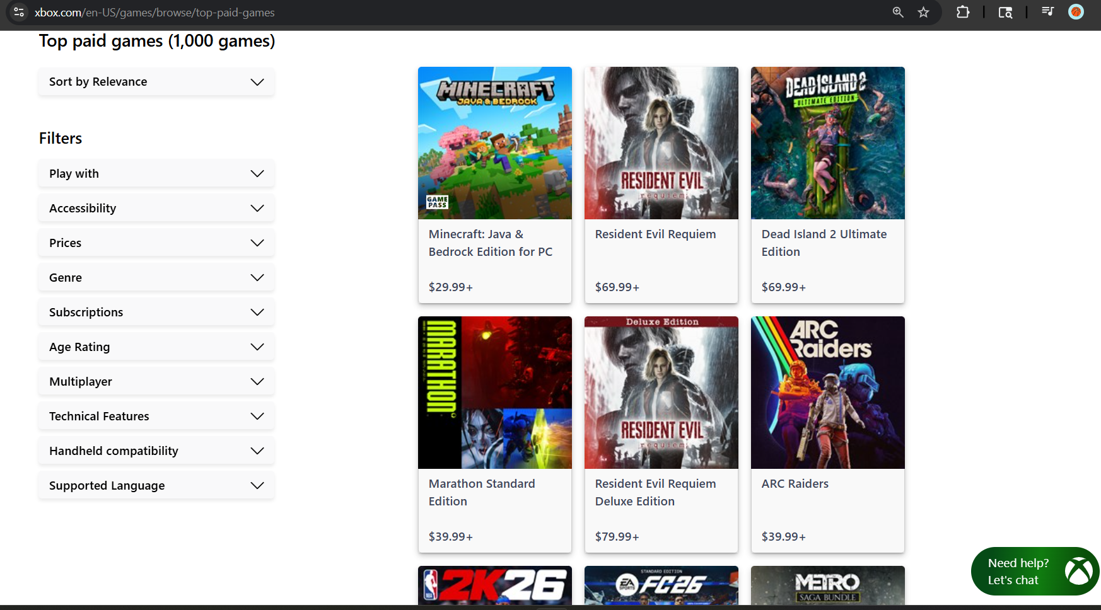1101x610 pixels.
Task: Open the Minecraft Java & Bedrock cover art
Action: (x=495, y=143)
